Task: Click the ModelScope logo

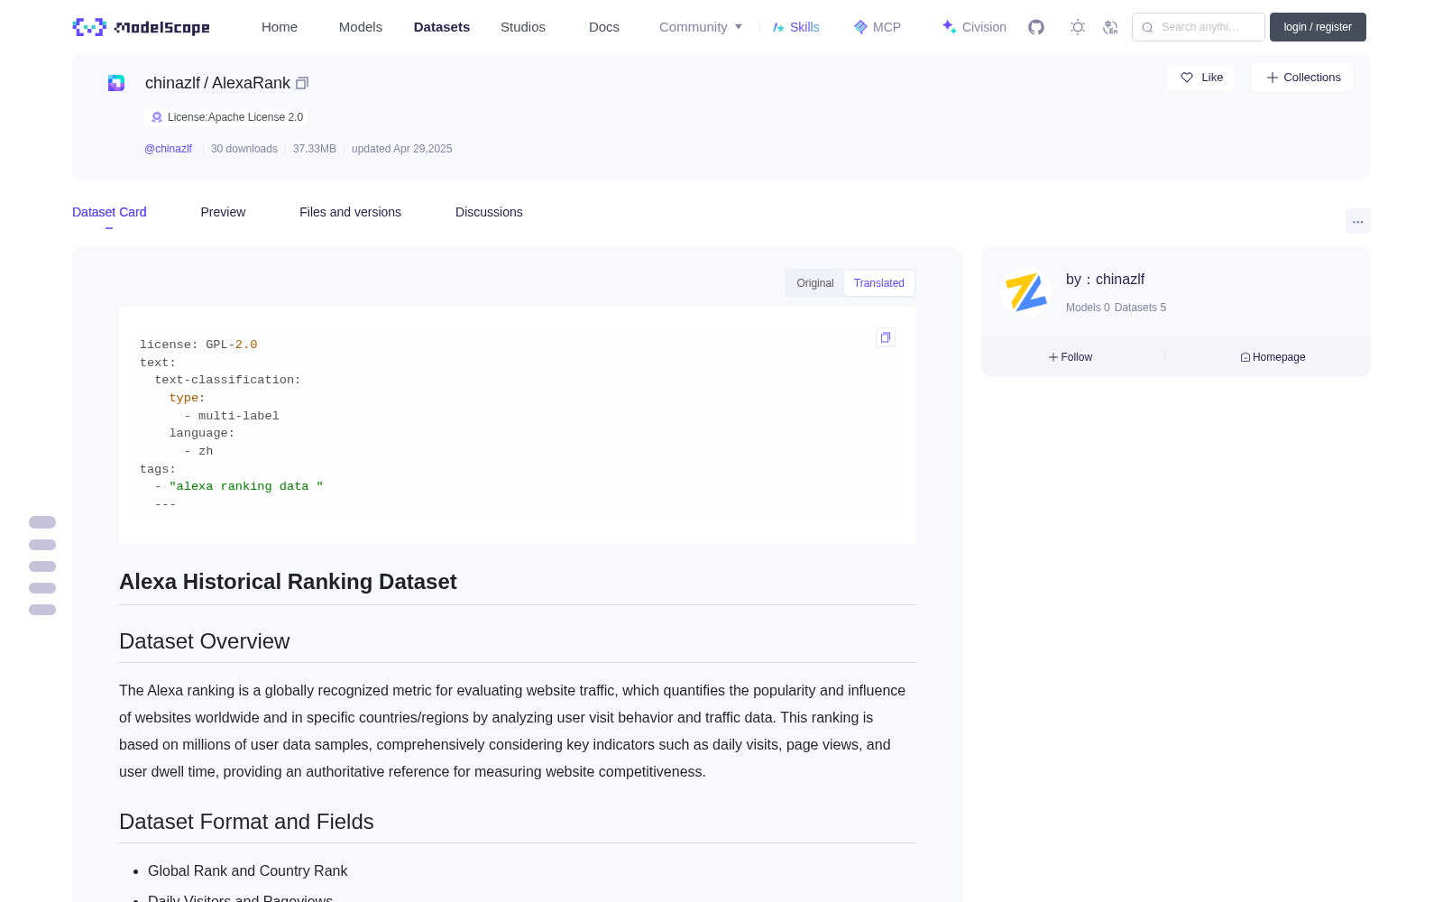Action: click(x=142, y=27)
